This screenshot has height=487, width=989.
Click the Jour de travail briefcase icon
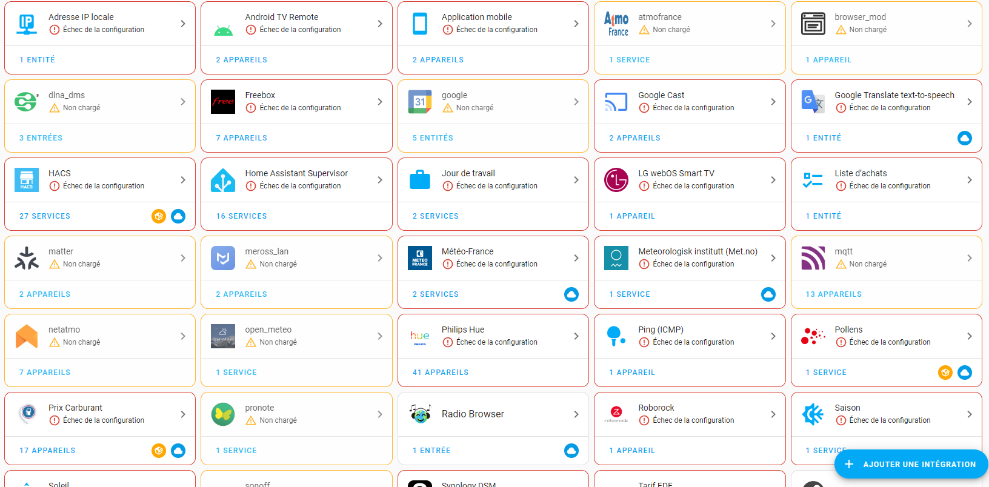click(420, 180)
